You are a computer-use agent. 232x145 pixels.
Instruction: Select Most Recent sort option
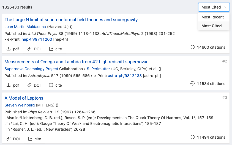[213, 17]
